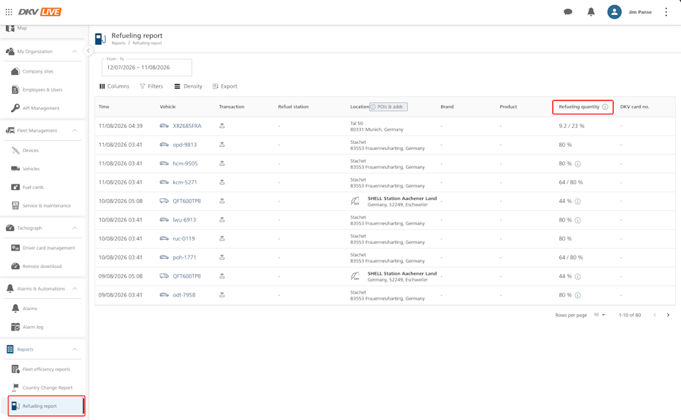
Task: Open the notifications bell icon
Action: coord(591,11)
